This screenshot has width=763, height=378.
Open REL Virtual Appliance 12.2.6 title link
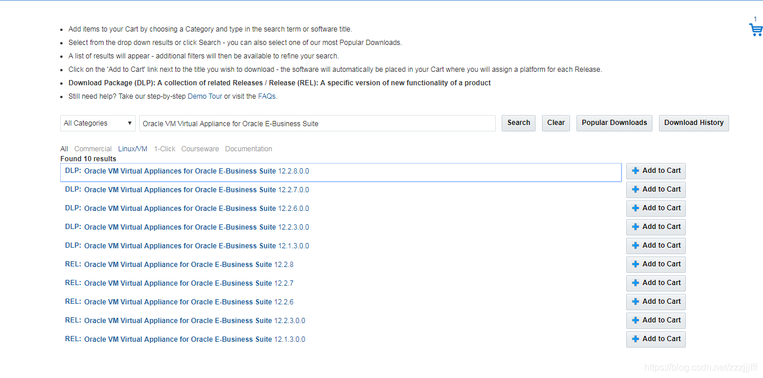pos(189,302)
